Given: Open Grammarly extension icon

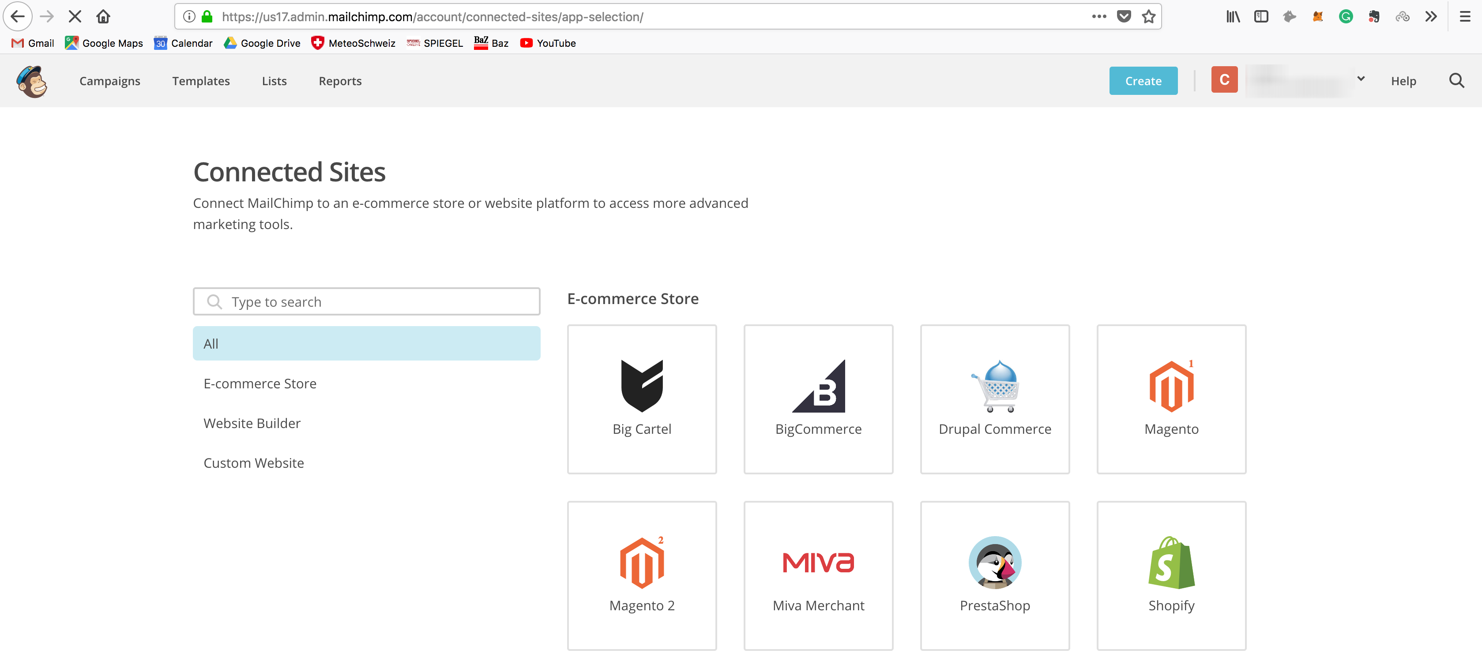Looking at the screenshot, I should click(x=1346, y=16).
